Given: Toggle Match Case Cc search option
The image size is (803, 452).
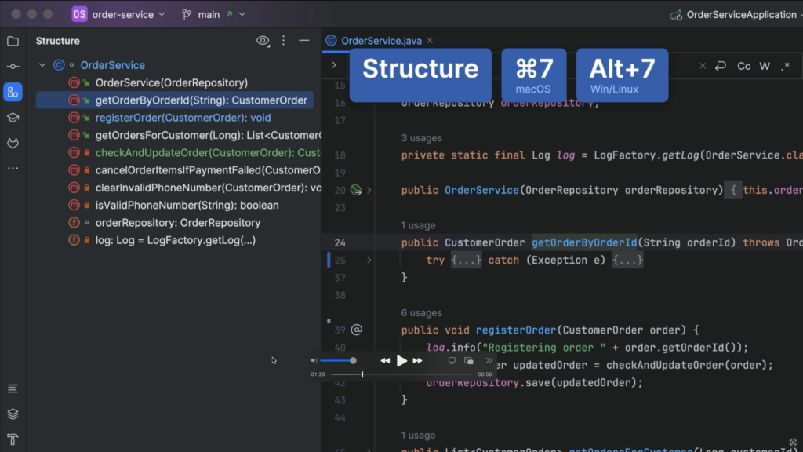Looking at the screenshot, I should click(x=743, y=66).
